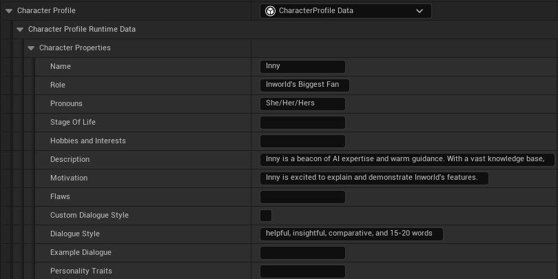The image size is (558, 279).
Task: Open the CharacterProfile Data dropdown
Action: [346, 11]
